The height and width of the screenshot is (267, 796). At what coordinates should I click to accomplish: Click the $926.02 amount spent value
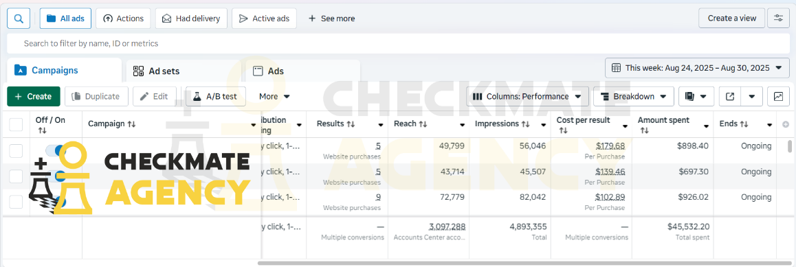click(x=694, y=197)
